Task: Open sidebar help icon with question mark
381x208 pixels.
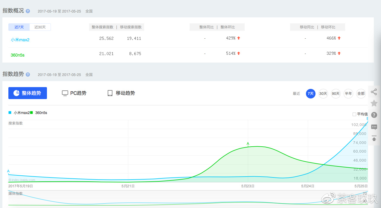Action: (x=374, y=115)
